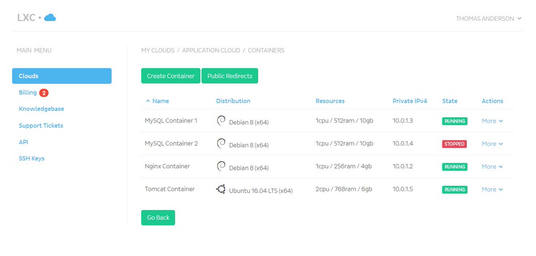The image size is (536, 256).
Task: Click Create Container button
Action: point(171,76)
